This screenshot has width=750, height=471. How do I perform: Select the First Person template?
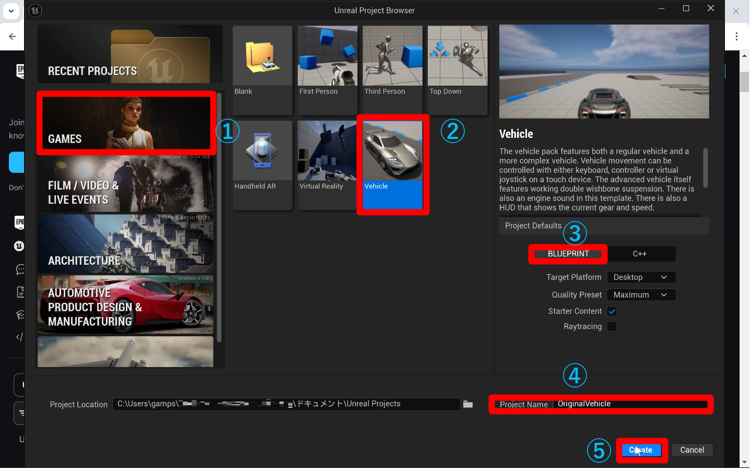[x=327, y=70]
